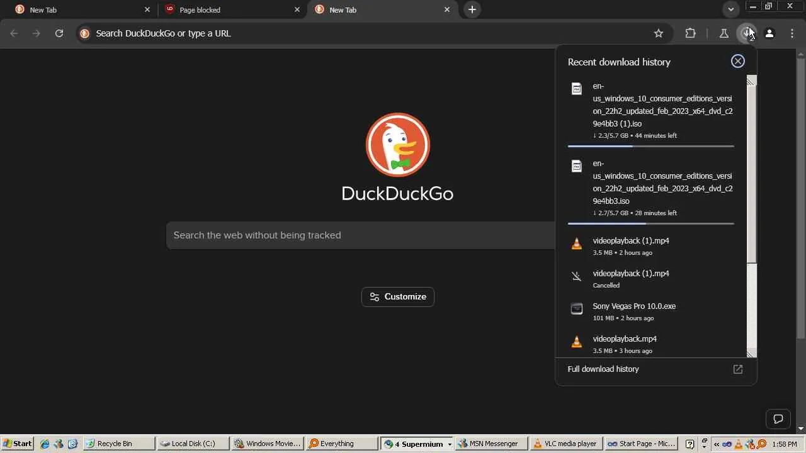The image size is (806, 453).
Task: Toggle the Downloads toolbar button
Action: [x=747, y=33]
